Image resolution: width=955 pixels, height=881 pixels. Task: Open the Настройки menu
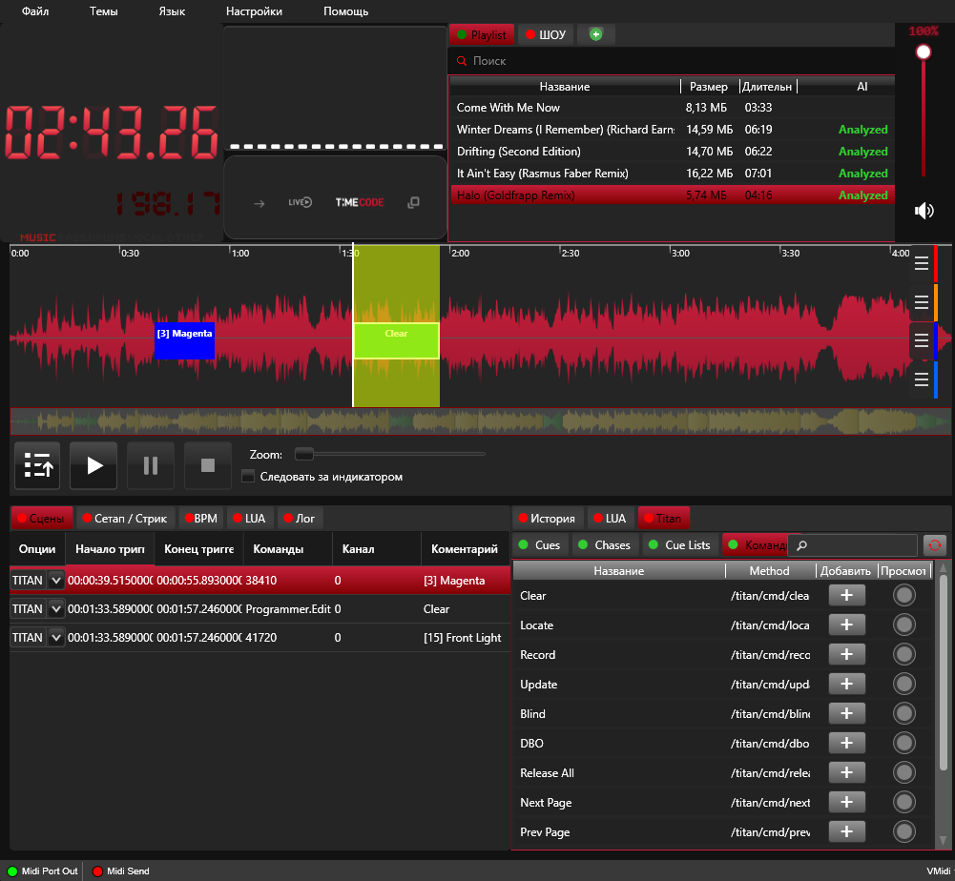254,11
